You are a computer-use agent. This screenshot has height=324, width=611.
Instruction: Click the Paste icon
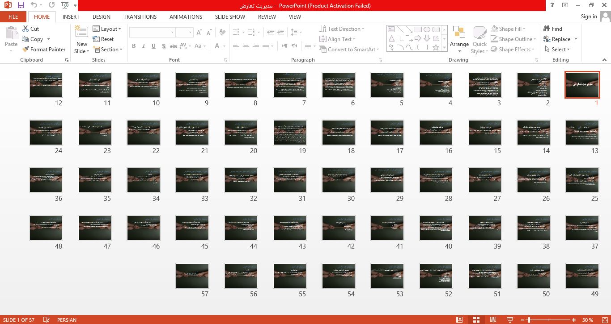tap(11, 33)
